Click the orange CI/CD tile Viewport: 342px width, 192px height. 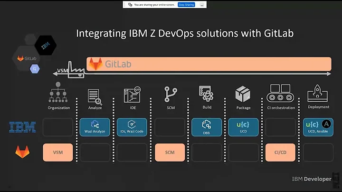(280, 152)
